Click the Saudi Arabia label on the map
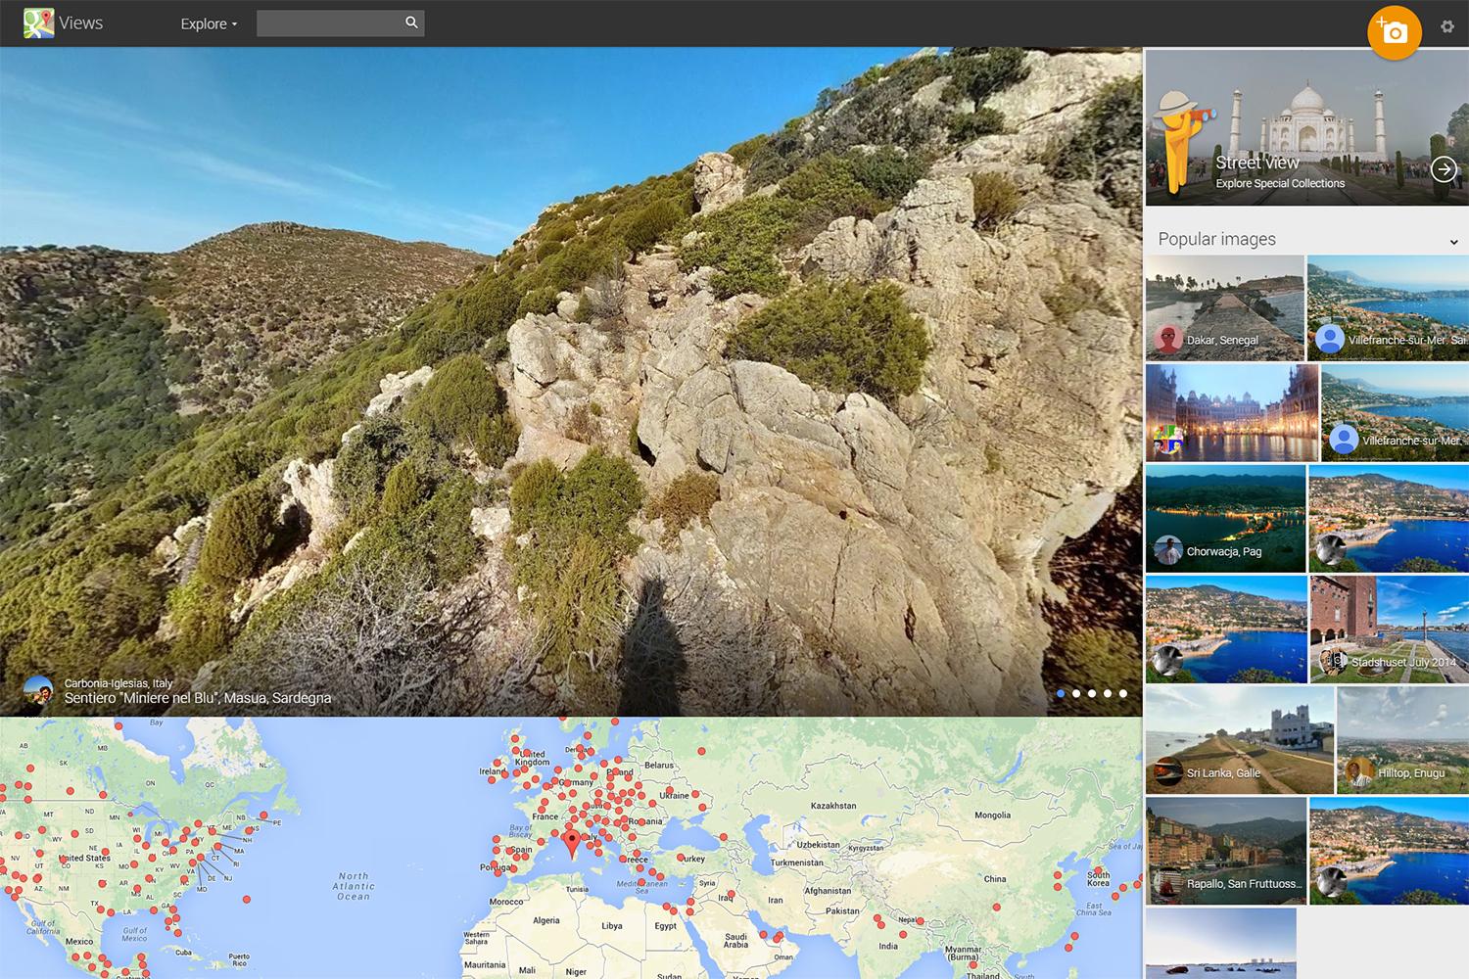This screenshot has width=1469, height=979. click(x=736, y=941)
